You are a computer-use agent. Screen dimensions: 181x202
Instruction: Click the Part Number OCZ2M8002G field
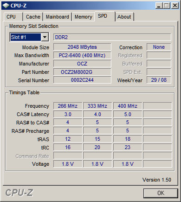coord(82,72)
